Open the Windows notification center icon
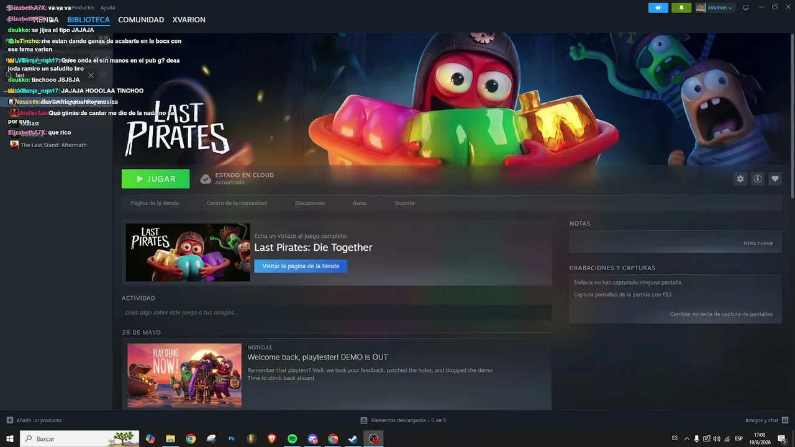This screenshot has height=447, width=795. (783, 439)
